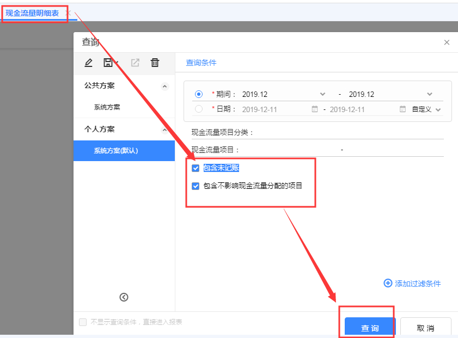458x338 pixels.
Task: Click the 公共方案 header text
Action: click(99, 86)
